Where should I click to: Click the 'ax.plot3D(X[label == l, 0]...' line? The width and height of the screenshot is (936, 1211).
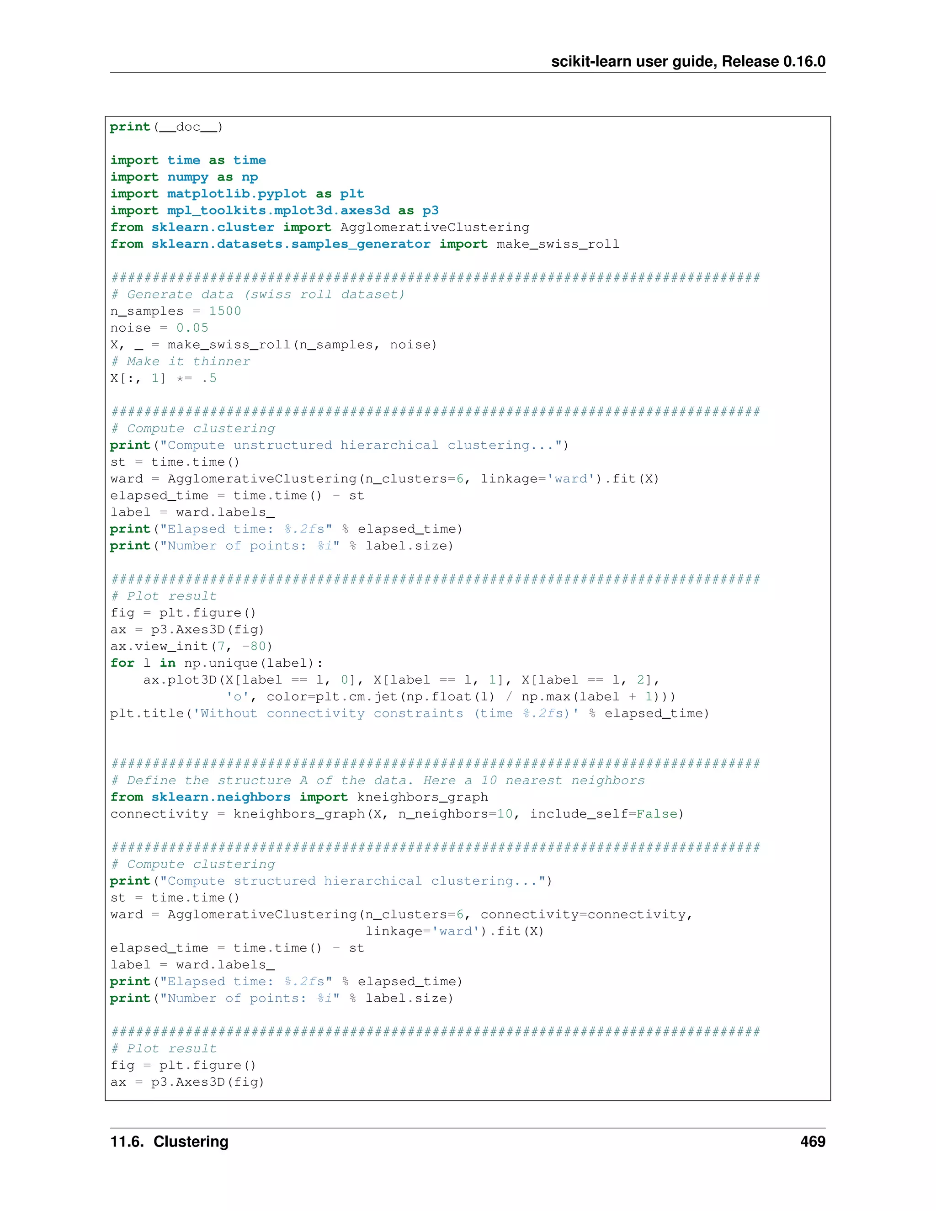click(x=401, y=680)
